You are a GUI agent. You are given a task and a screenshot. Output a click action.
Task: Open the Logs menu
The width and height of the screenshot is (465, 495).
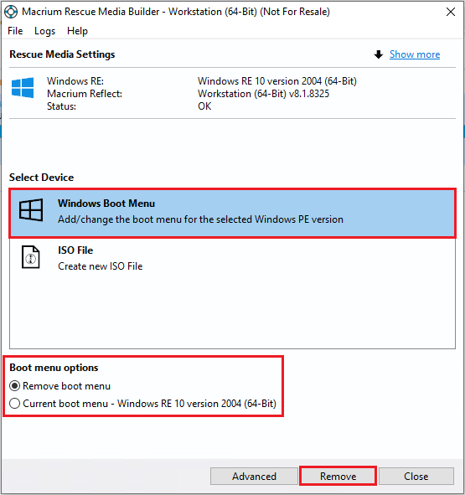coord(44,31)
